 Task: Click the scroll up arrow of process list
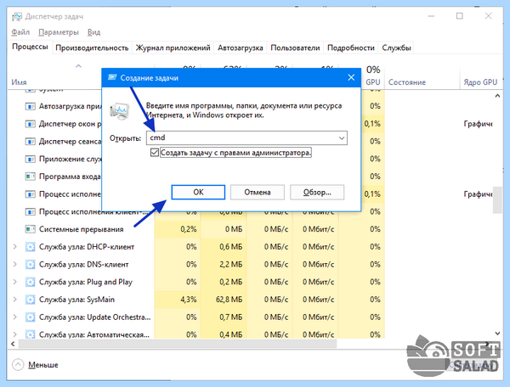tap(497, 96)
